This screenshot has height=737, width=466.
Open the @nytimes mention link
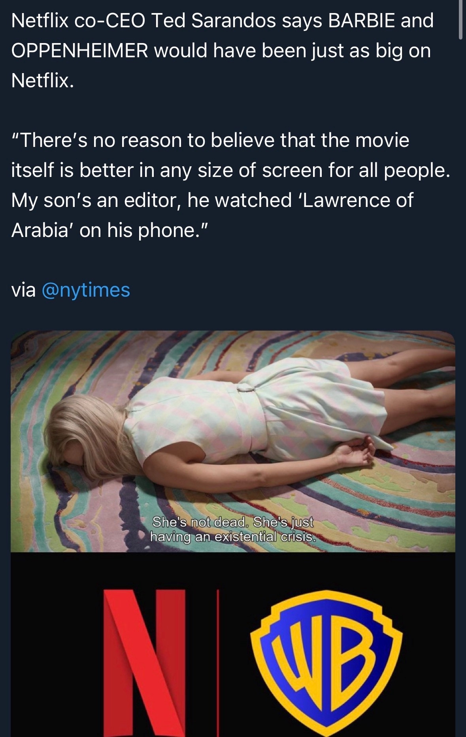[x=86, y=290]
